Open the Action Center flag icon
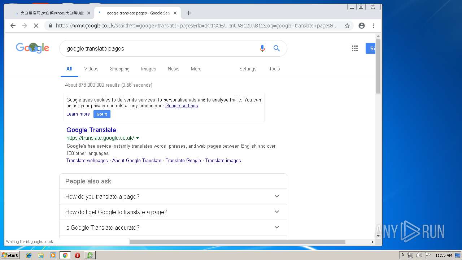 pyautogui.click(x=428, y=255)
